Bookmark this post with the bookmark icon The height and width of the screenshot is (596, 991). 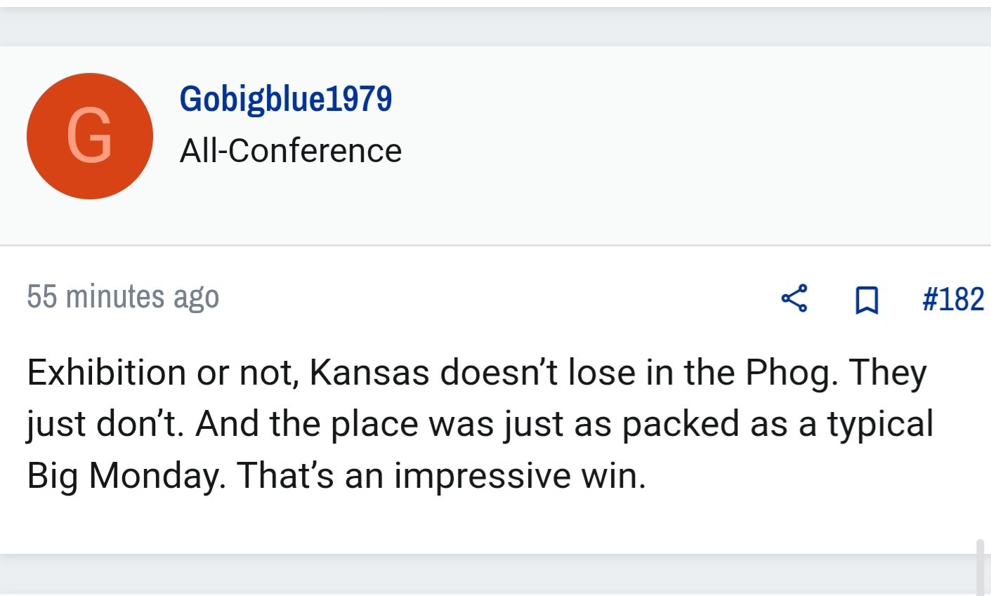(867, 300)
